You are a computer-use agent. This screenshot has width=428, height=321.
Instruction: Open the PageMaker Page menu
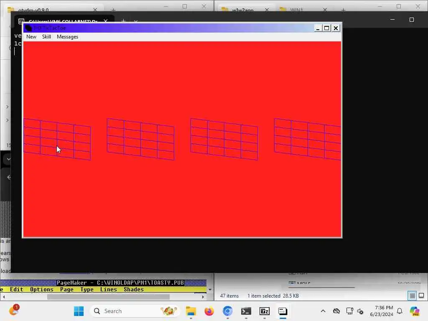[67, 290]
